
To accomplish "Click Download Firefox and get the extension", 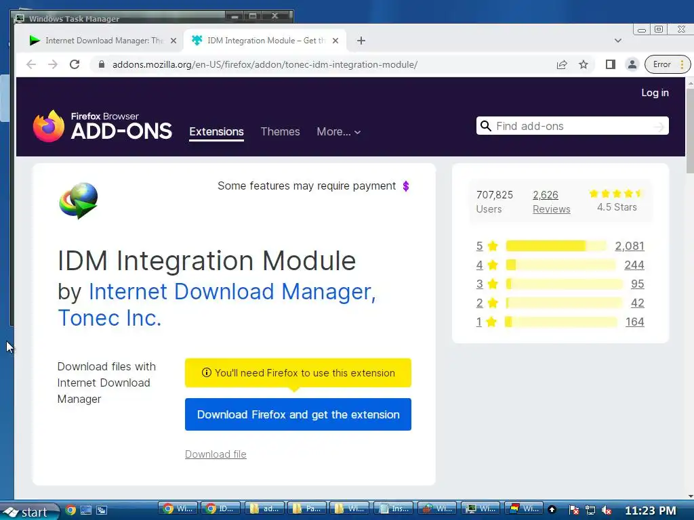I will point(298,414).
